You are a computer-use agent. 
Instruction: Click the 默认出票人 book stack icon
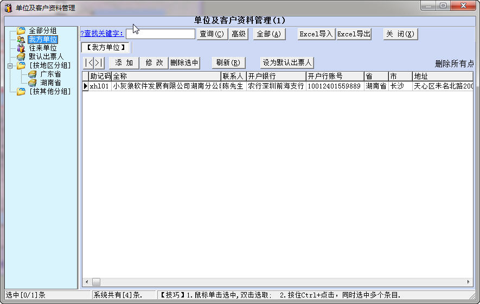click(x=21, y=56)
